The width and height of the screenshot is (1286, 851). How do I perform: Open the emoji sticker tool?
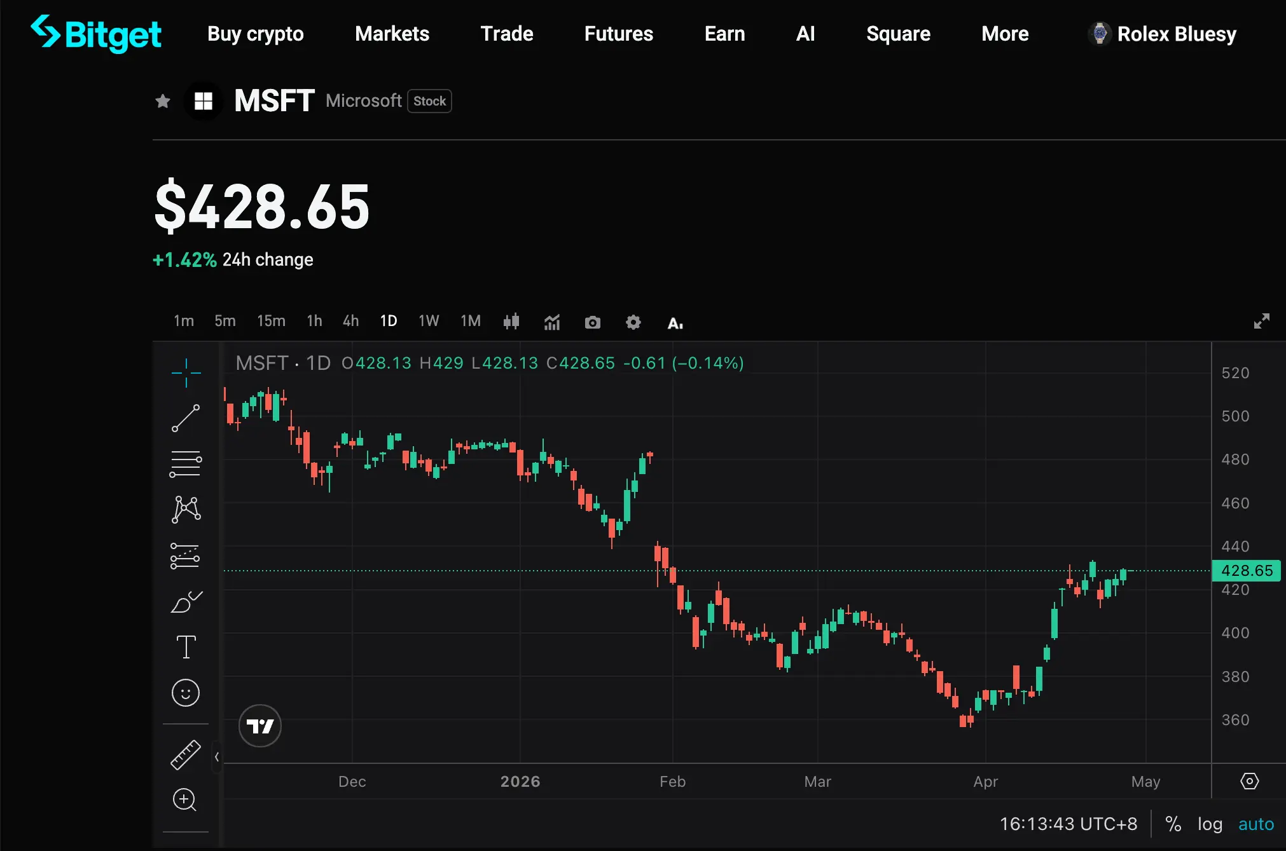point(186,693)
